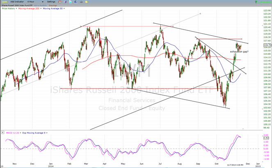Click the Exp Moving Average 9 label
The image size is (272, 168).
(x=34, y=133)
